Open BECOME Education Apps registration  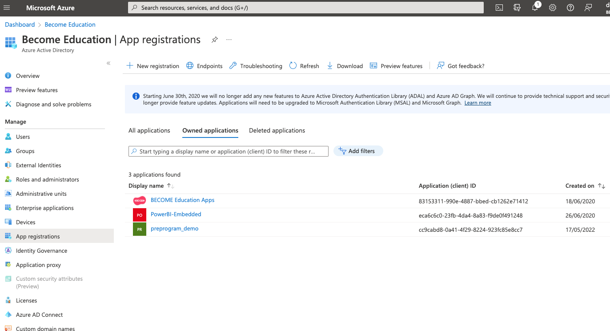tap(182, 200)
